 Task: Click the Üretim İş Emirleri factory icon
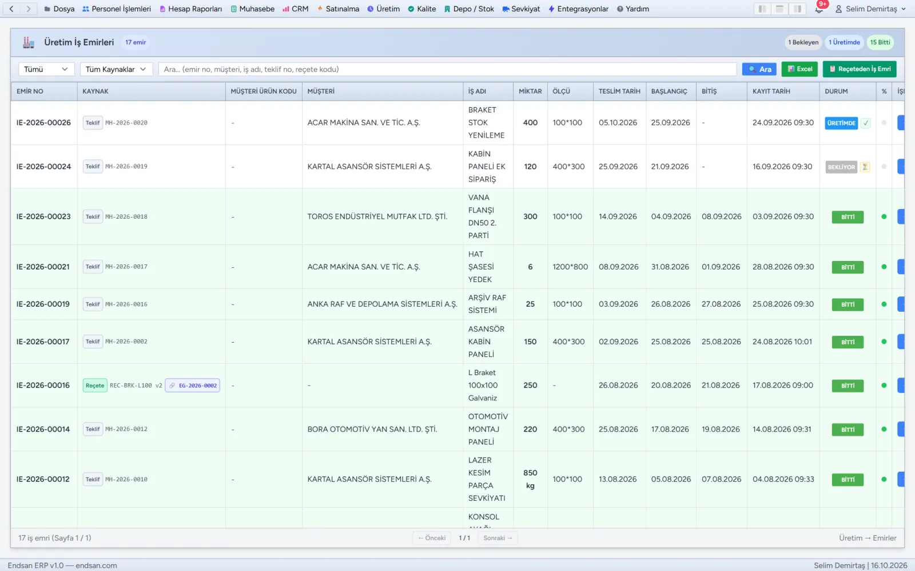[x=29, y=42]
